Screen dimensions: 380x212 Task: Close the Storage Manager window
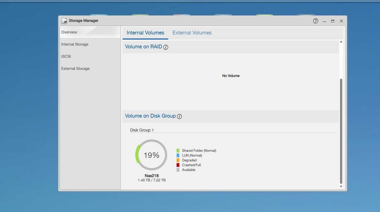[341, 21]
